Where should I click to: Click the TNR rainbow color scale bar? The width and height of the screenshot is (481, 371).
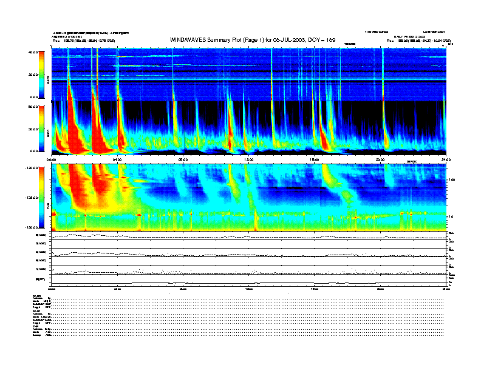point(41,198)
